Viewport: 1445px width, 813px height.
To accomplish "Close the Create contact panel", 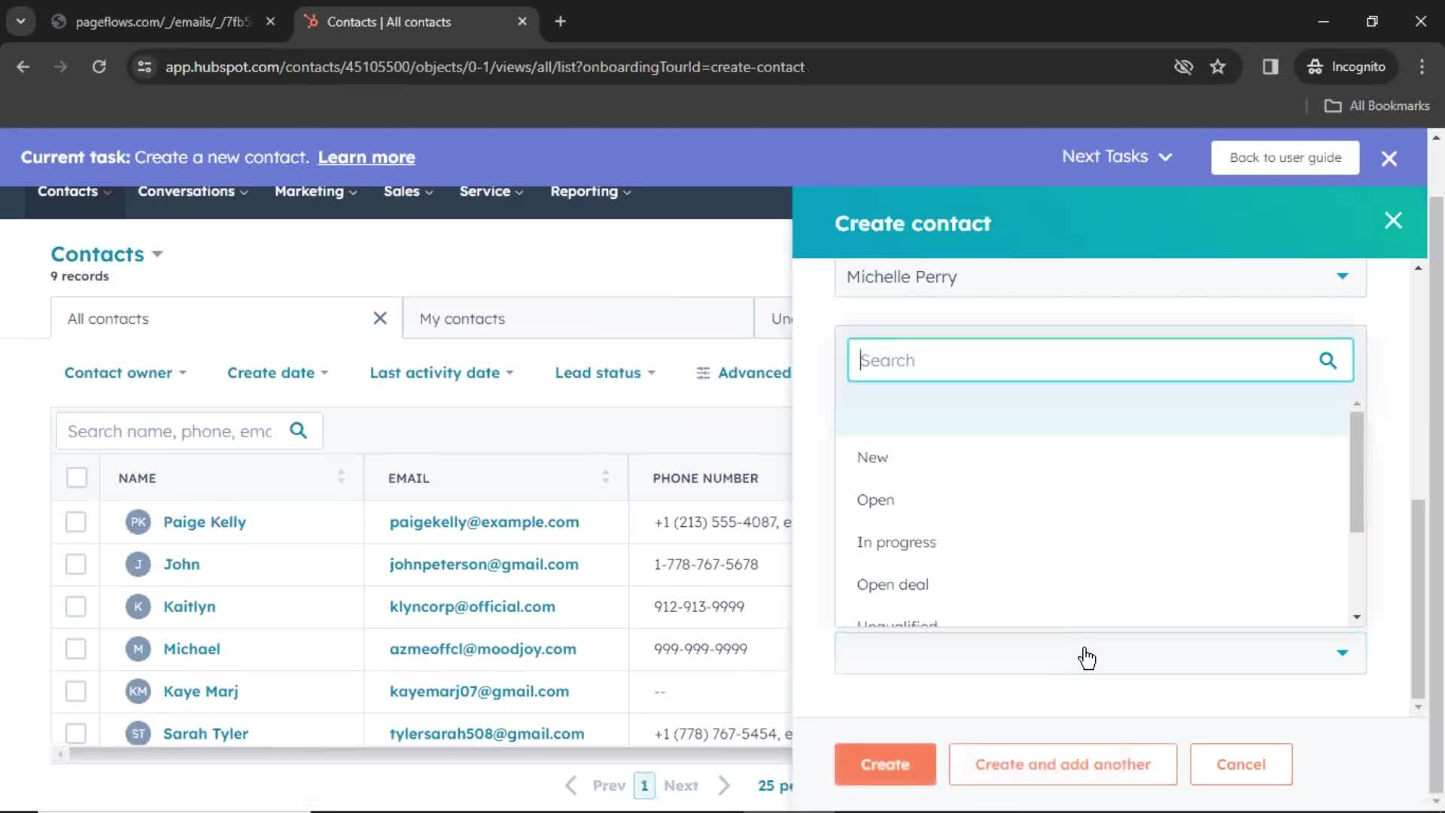I will (1393, 221).
